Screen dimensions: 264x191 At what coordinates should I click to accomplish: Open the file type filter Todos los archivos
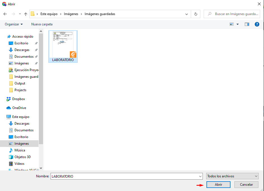(232, 176)
